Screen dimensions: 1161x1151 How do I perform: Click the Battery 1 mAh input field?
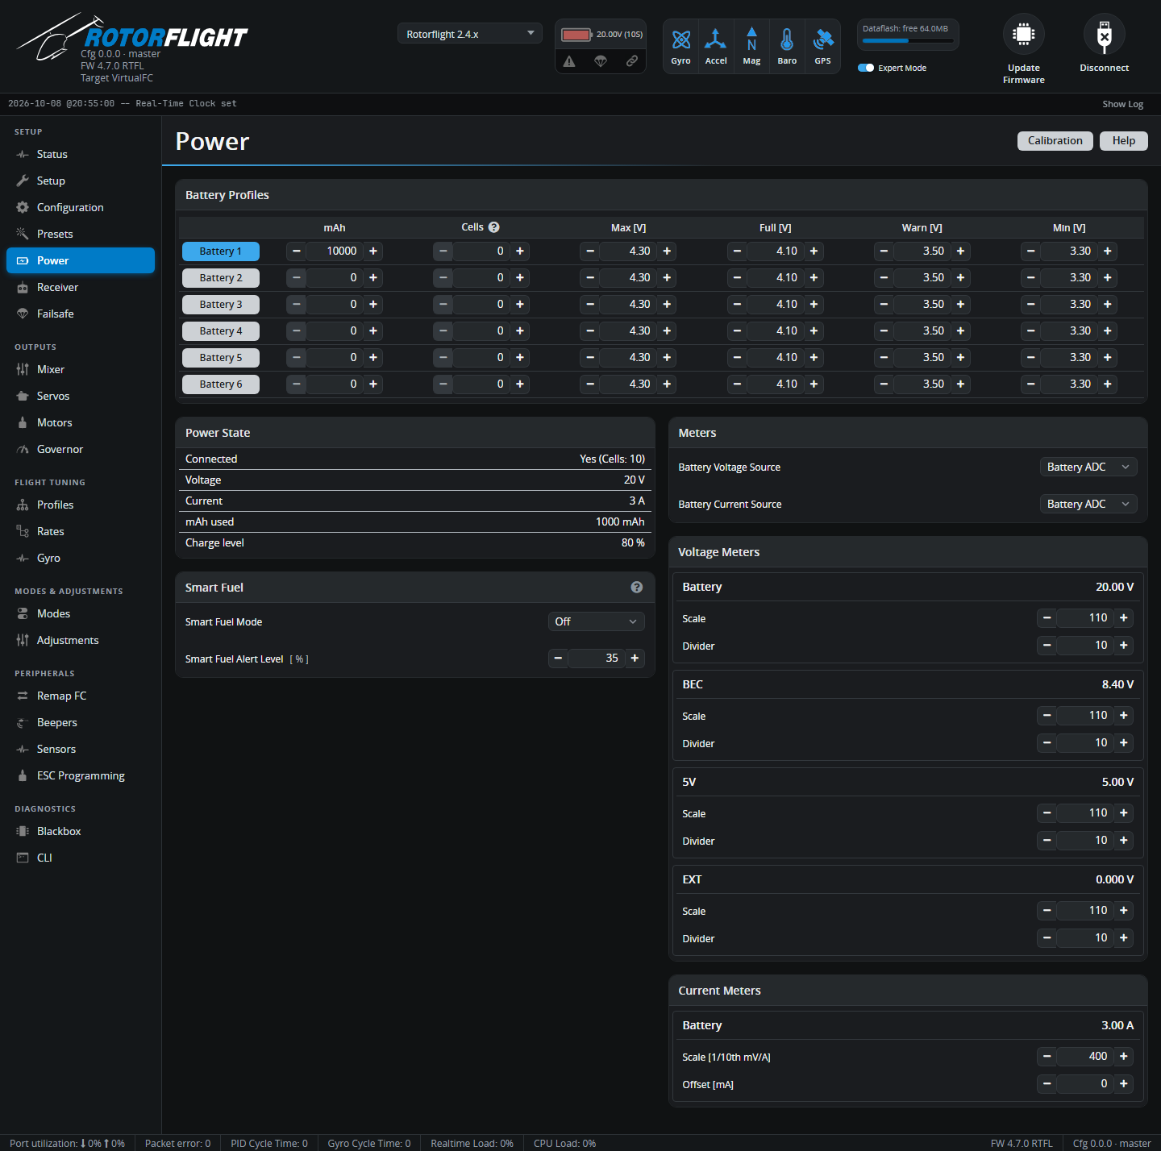(x=335, y=251)
